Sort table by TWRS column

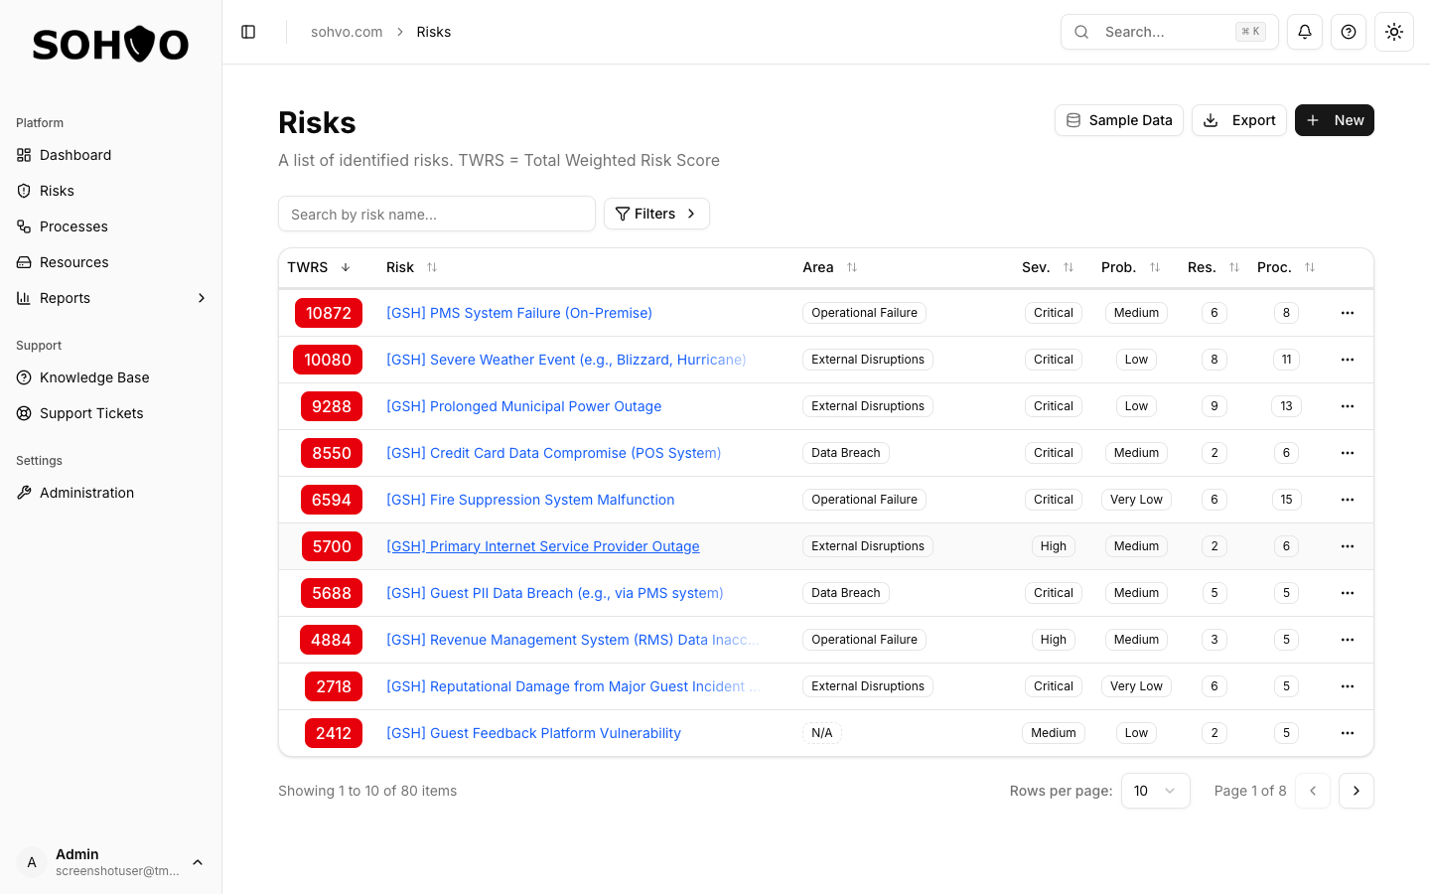319,267
